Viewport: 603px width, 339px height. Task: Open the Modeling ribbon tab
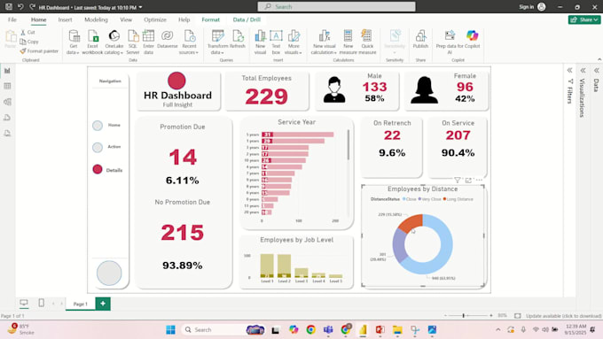[x=96, y=19]
